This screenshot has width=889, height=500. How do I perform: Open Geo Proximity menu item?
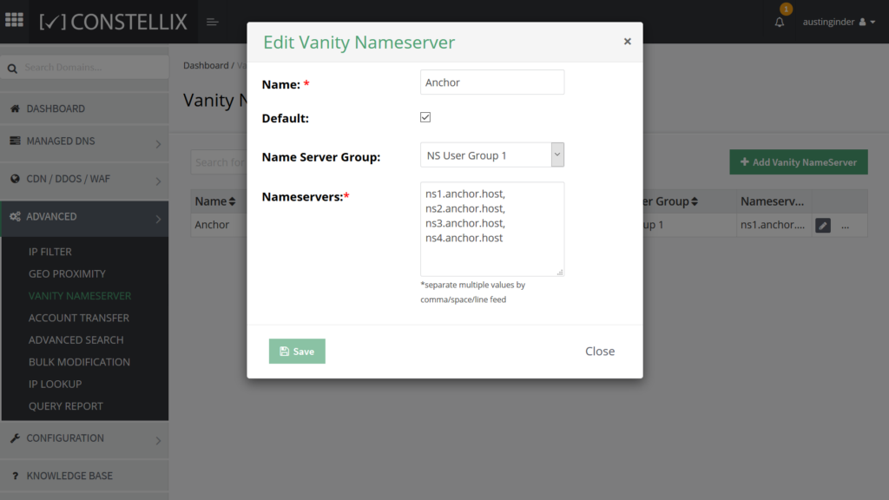click(x=67, y=273)
